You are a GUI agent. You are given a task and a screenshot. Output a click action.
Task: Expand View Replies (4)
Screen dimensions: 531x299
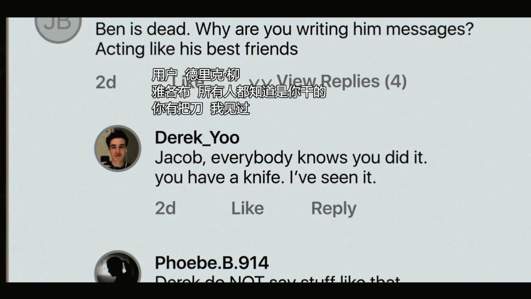pyautogui.click(x=341, y=81)
